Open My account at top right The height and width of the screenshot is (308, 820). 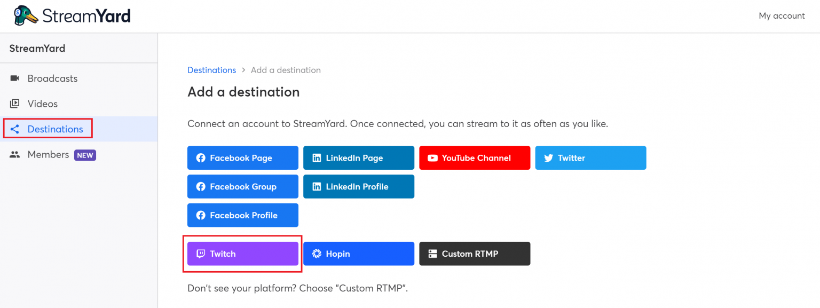(x=782, y=15)
